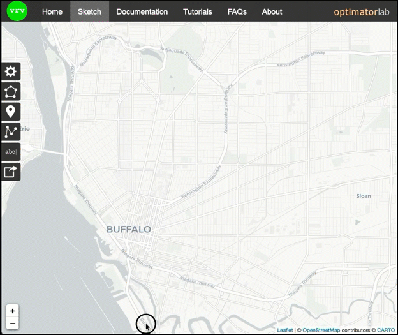Open the About page
Viewport: 398px width, 335px height.
point(272,11)
